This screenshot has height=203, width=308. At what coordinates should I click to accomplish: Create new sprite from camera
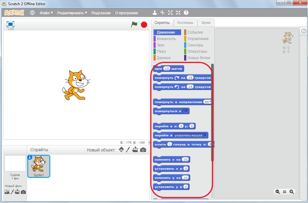pos(143,150)
